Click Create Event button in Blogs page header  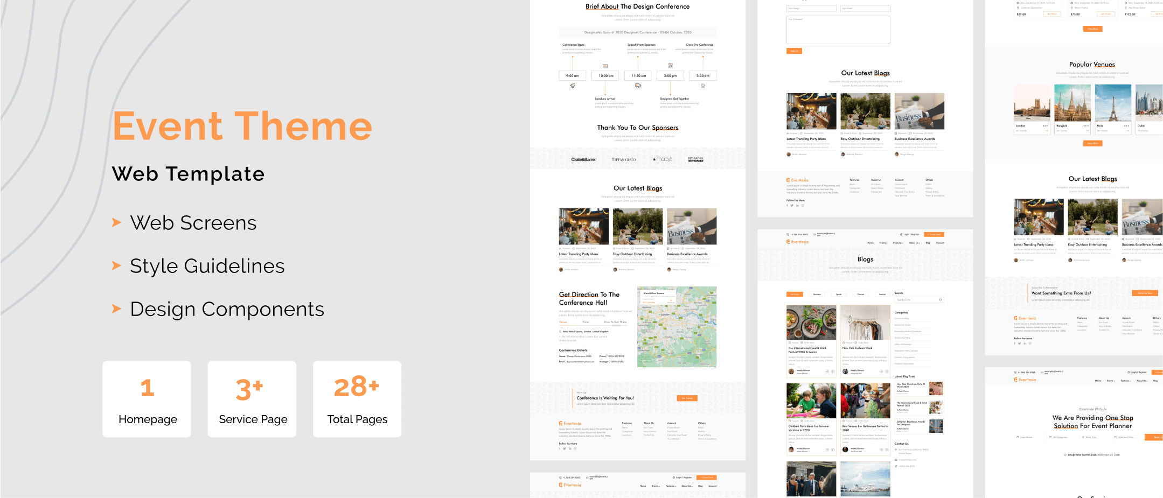(934, 235)
